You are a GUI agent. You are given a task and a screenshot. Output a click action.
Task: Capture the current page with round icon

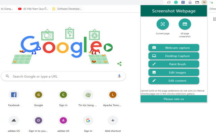tap(163, 24)
